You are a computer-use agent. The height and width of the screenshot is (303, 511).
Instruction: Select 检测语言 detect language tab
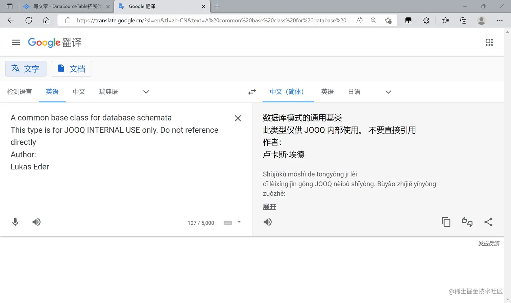[19, 92]
